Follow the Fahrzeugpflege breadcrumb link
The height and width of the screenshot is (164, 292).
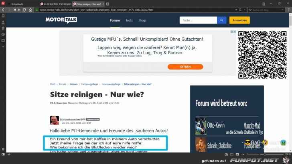(89, 84)
